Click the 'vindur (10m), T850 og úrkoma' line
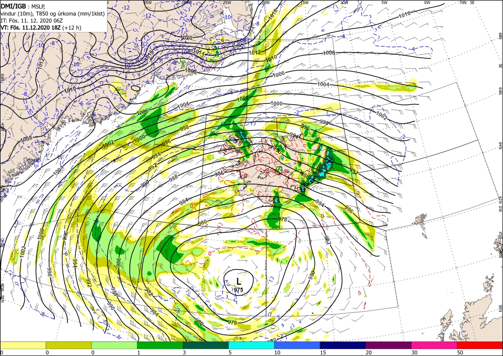 coord(52,14)
